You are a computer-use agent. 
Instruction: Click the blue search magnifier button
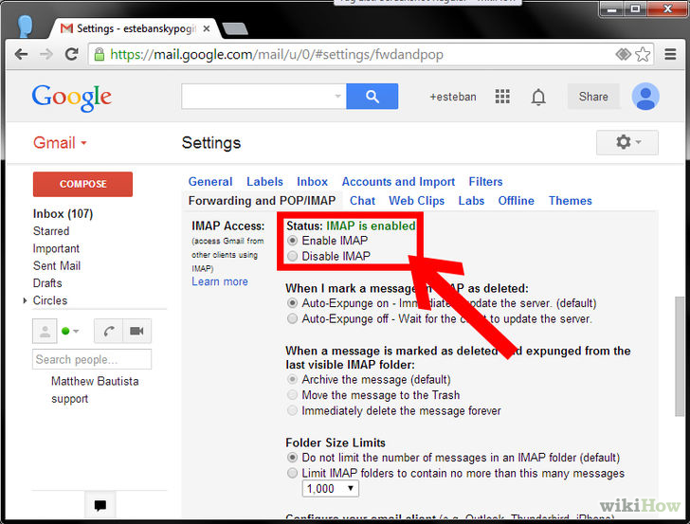pyautogui.click(x=372, y=96)
